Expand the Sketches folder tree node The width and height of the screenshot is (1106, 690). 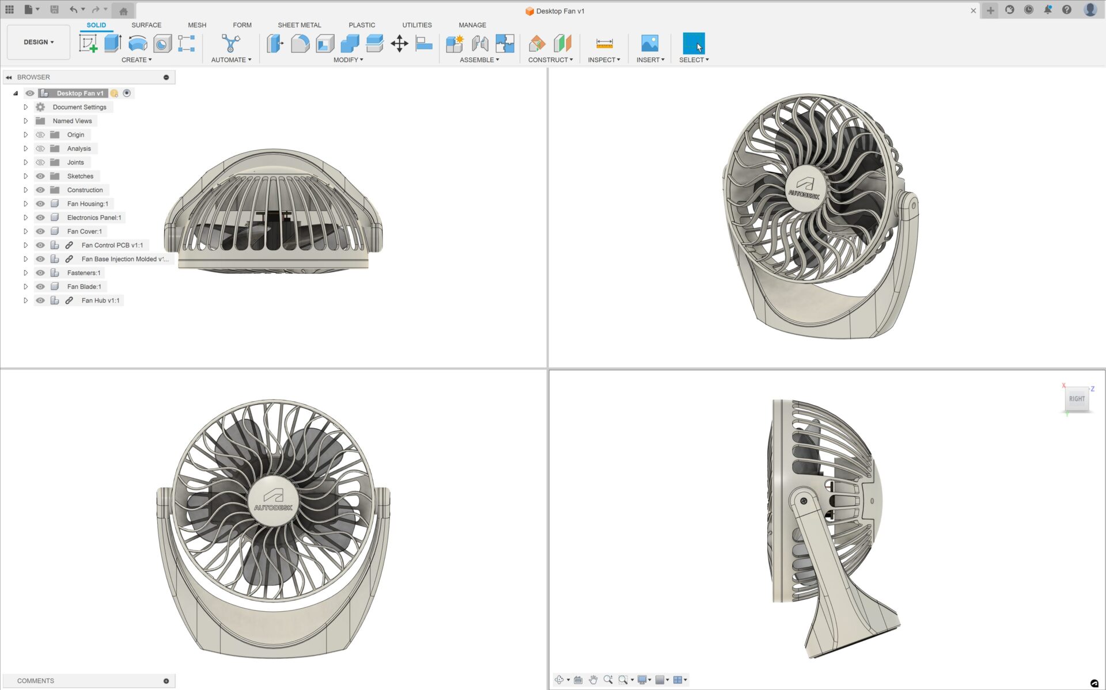pos(25,176)
